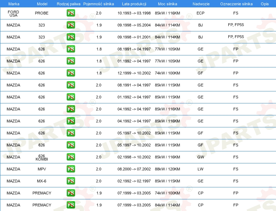Click the 2.0 engine size in MPV row
Image resolution: width=276 pixels, height=211 pixels.
(98, 169)
